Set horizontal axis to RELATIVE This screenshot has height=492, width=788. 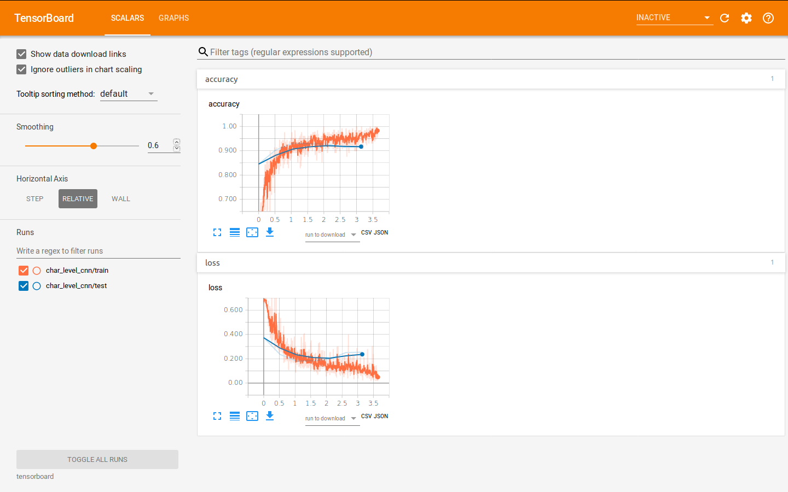78,199
